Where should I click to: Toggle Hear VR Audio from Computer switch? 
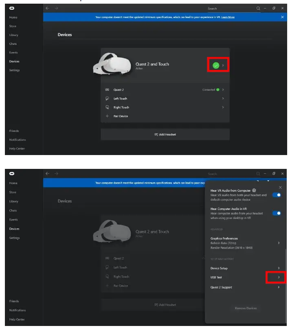pyautogui.click(x=277, y=195)
